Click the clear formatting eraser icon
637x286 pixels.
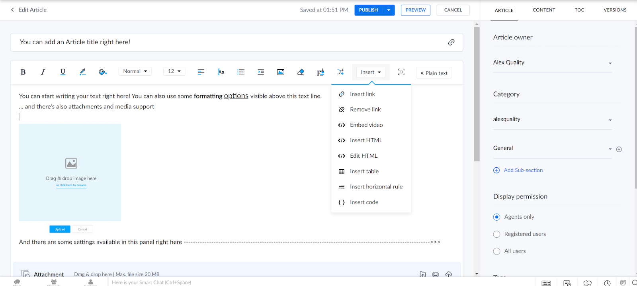(301, 72)
